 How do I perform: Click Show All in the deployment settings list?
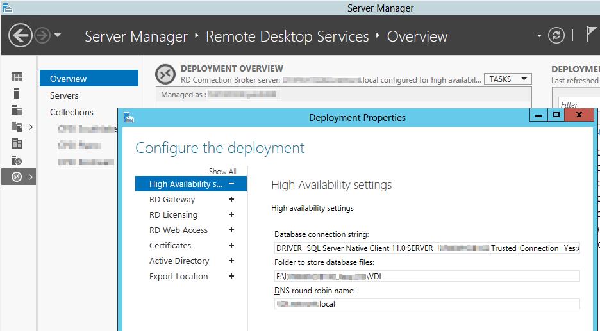pos(222,171)
